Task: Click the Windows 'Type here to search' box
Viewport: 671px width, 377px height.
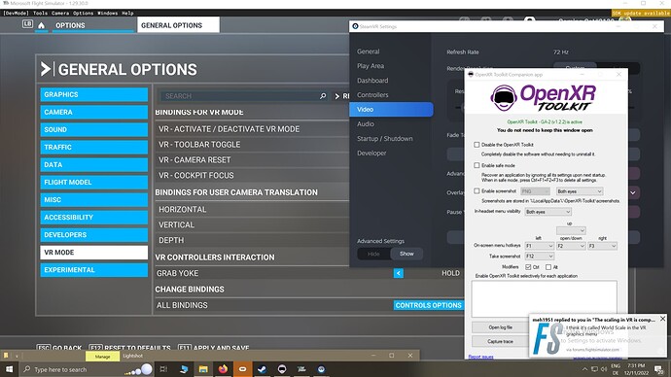Action: pyautogui.click(x=86, y=369)
